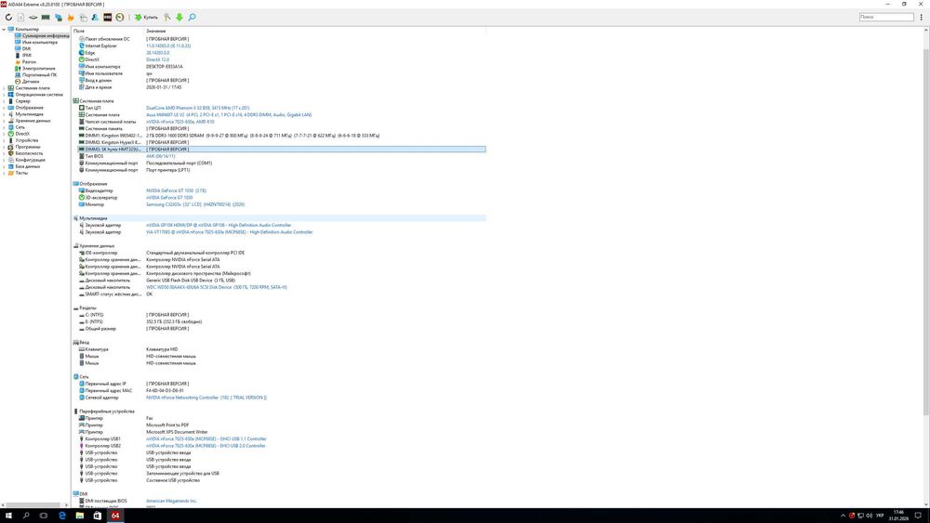
Task: Open the DualCore AMD Phenom II CPU link
Action: coord(197,108)
